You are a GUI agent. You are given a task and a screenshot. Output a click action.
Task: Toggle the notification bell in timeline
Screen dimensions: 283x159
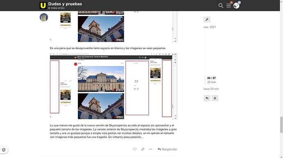click(215, 98)
